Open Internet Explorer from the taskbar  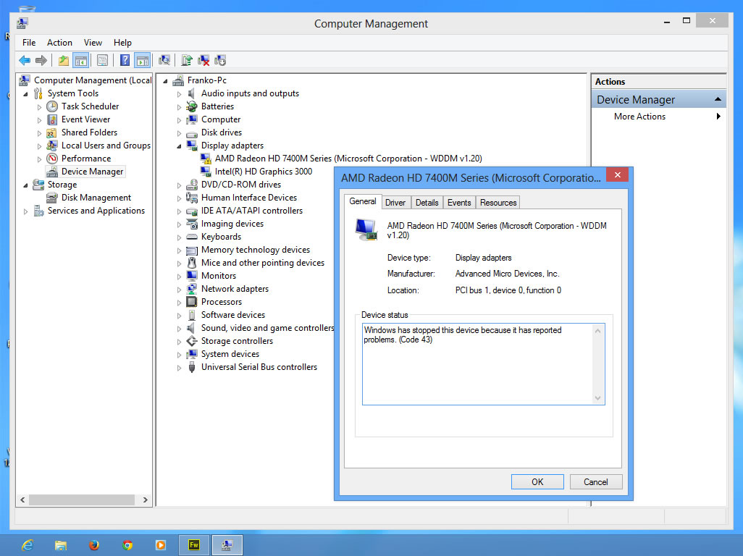(x=28, y=545)
